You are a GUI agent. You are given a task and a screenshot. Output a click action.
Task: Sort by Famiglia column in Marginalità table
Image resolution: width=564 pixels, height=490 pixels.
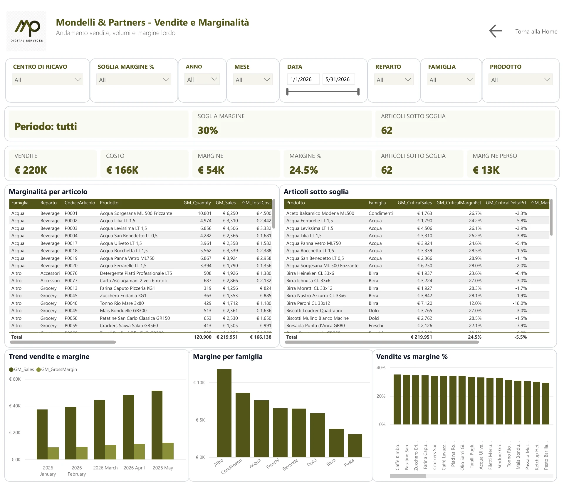[x=20, y=203]
